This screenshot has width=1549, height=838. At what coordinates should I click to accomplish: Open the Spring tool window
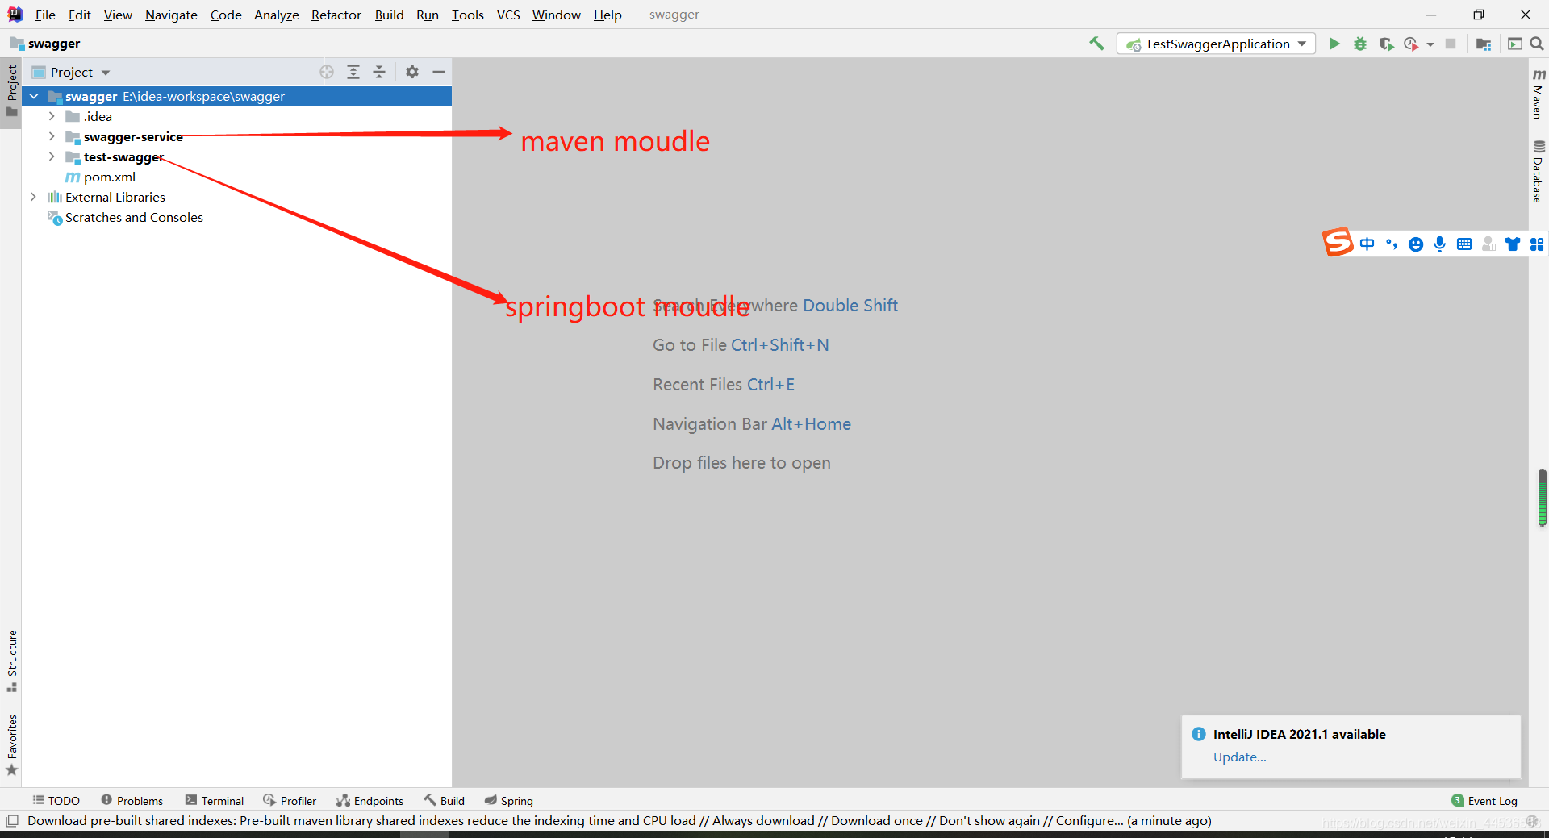coord(509,800)
